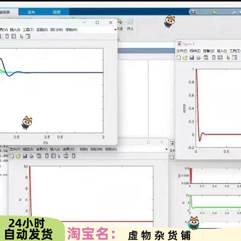
Task: Insert legend from bottom figure toolbar
Action: [x=53, y=156]
